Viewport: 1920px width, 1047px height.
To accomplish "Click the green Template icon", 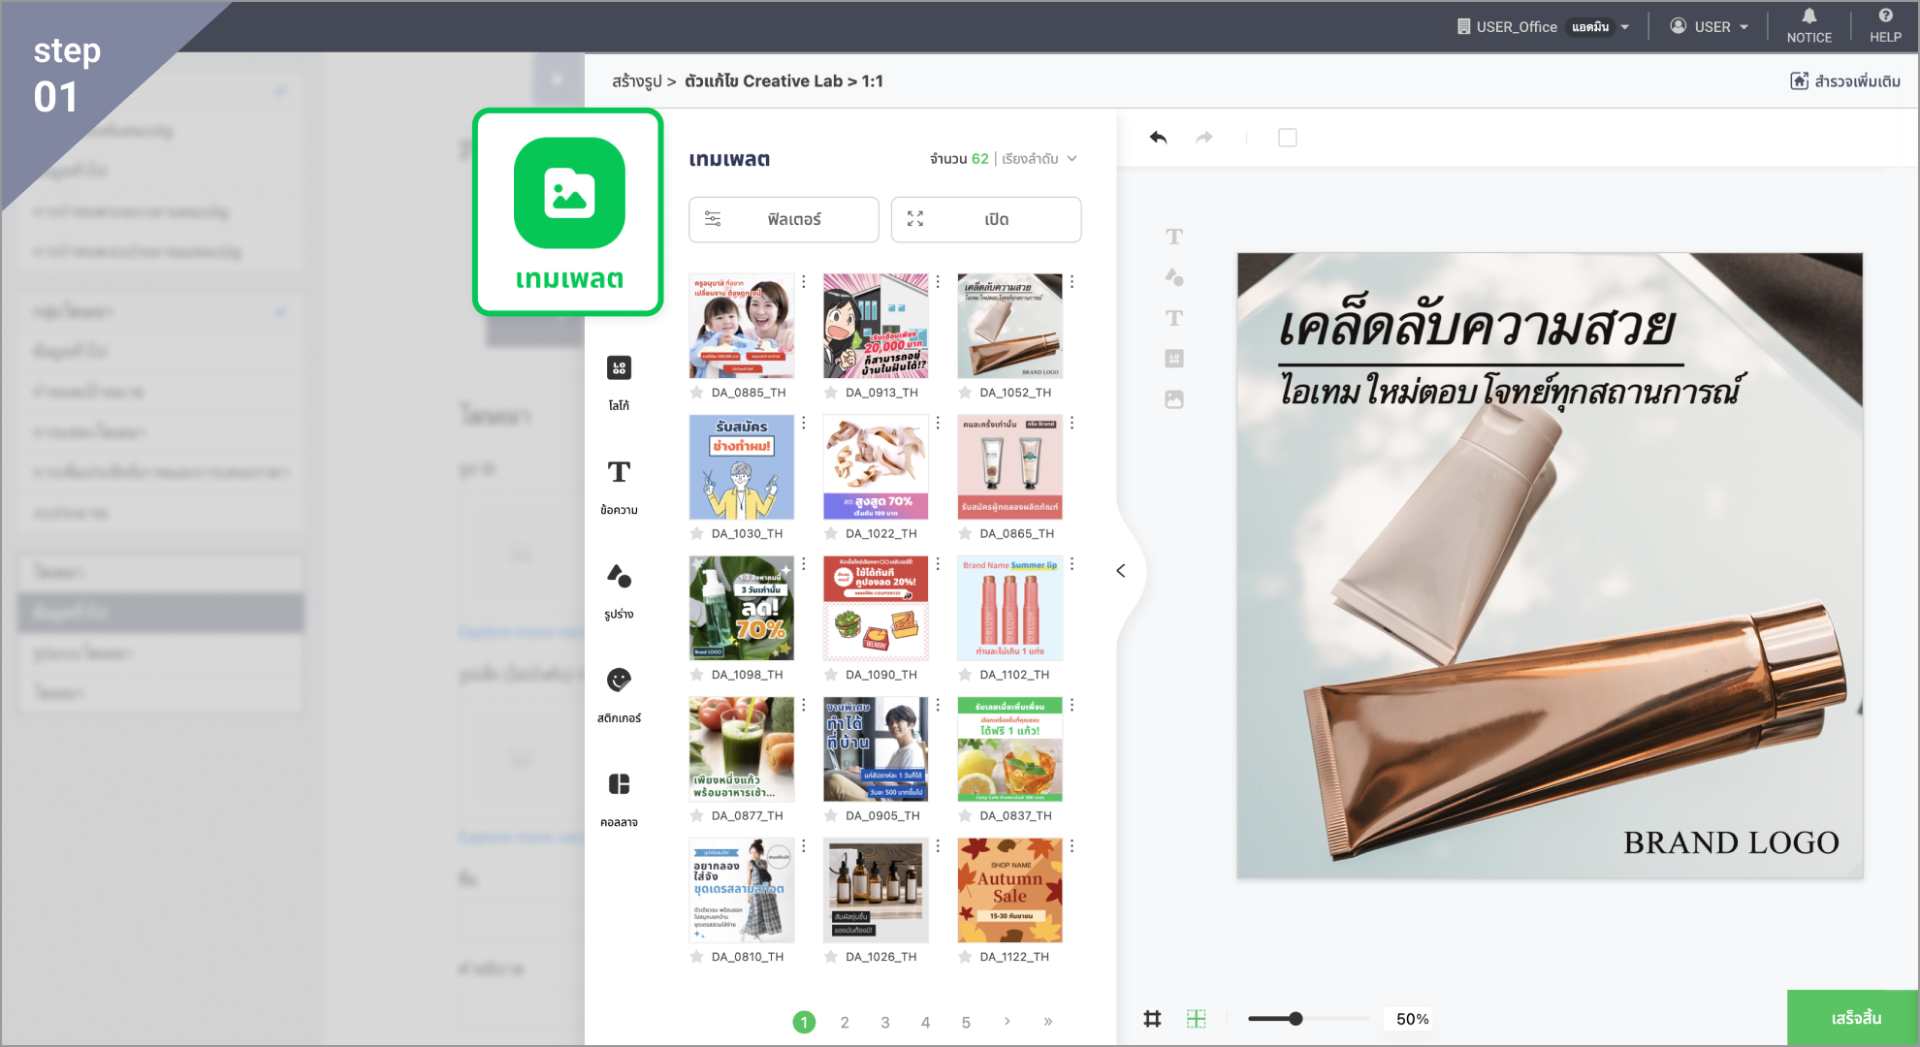I will click(569, 194).
